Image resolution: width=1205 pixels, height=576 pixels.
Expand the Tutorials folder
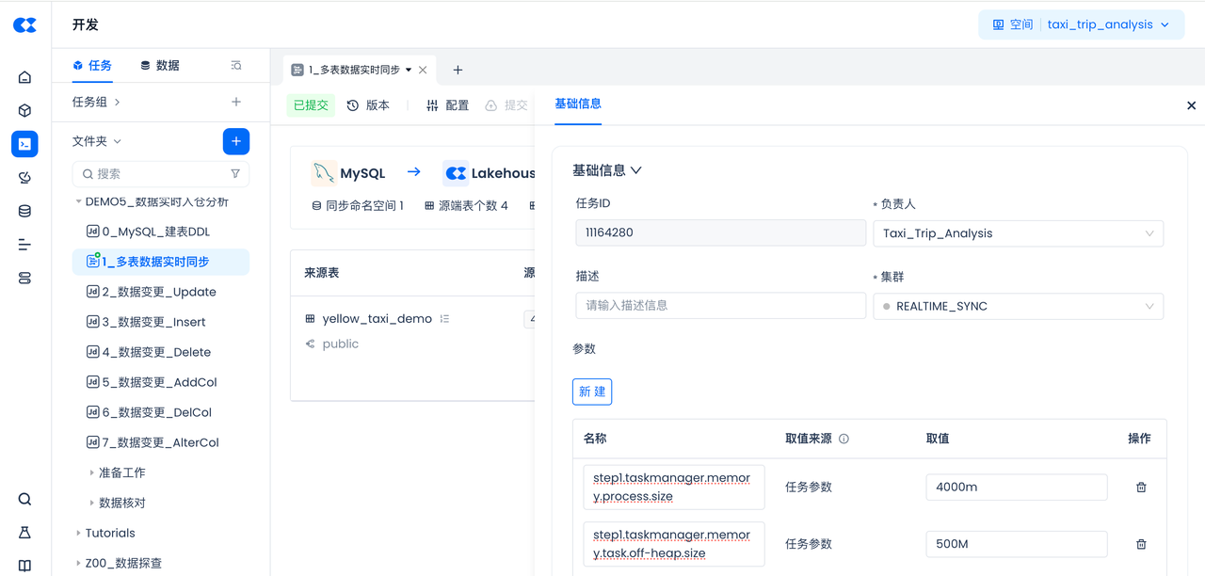(x=109, y=533)
